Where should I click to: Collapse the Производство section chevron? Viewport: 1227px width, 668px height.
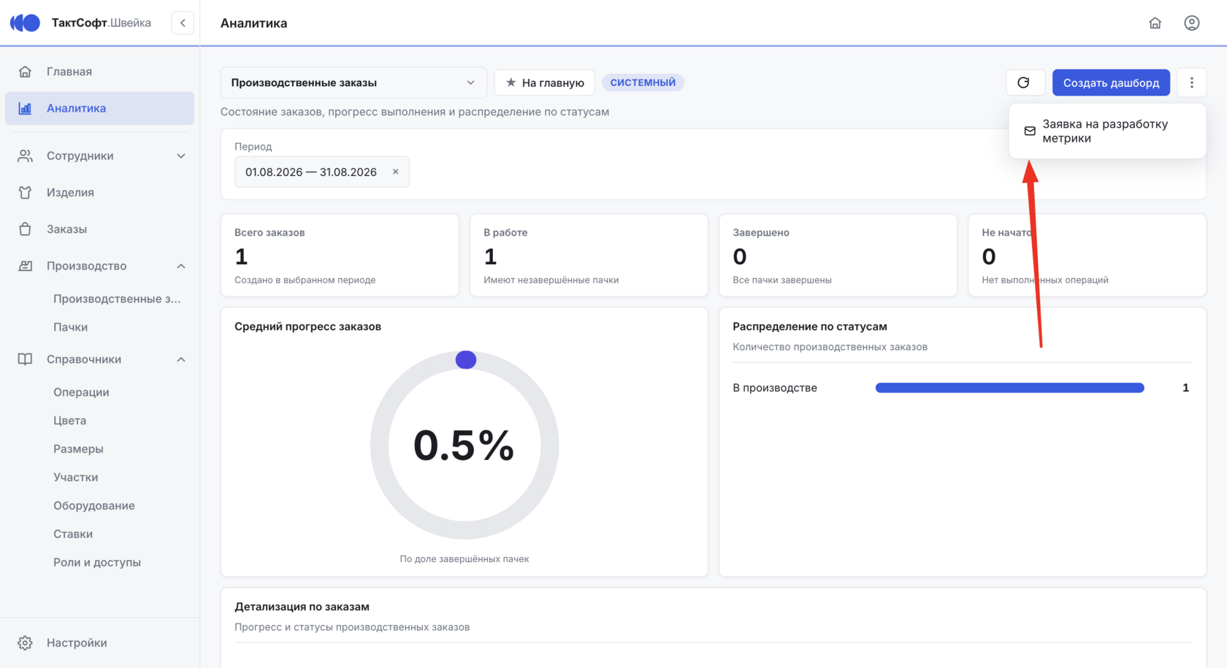tap(181, 266)
